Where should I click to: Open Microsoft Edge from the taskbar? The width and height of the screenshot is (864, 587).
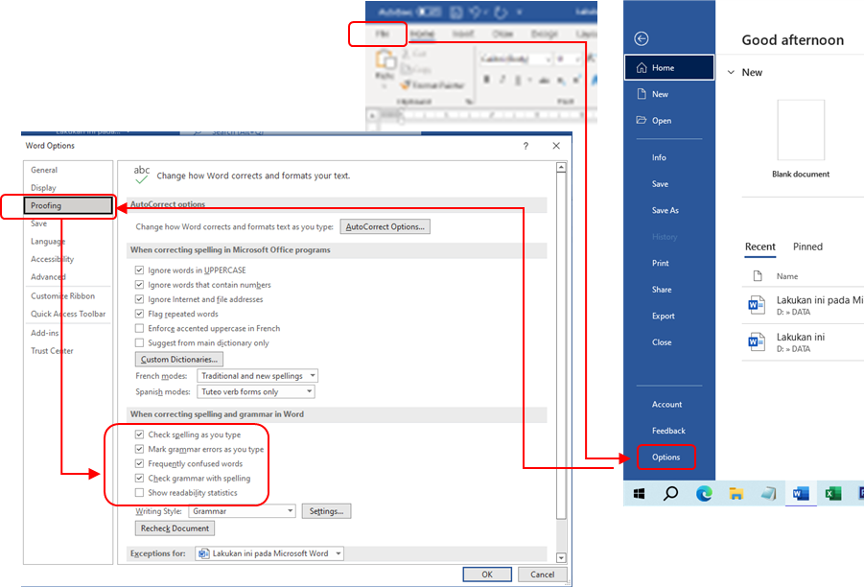704,493
